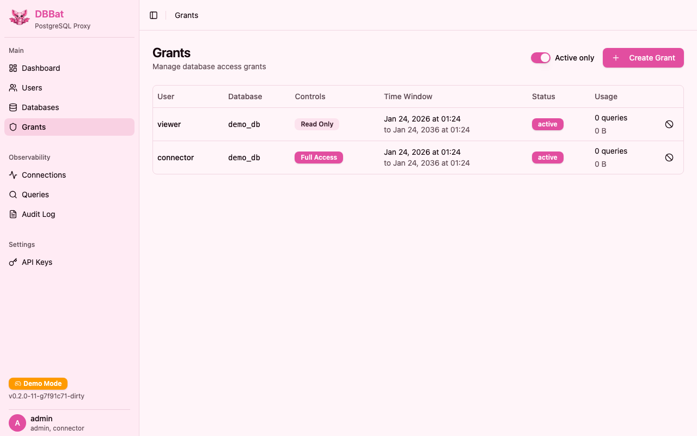Collapse the sidebar with the panel icon
The width and height of the screenshot is (697, 436).
(154, 15)
